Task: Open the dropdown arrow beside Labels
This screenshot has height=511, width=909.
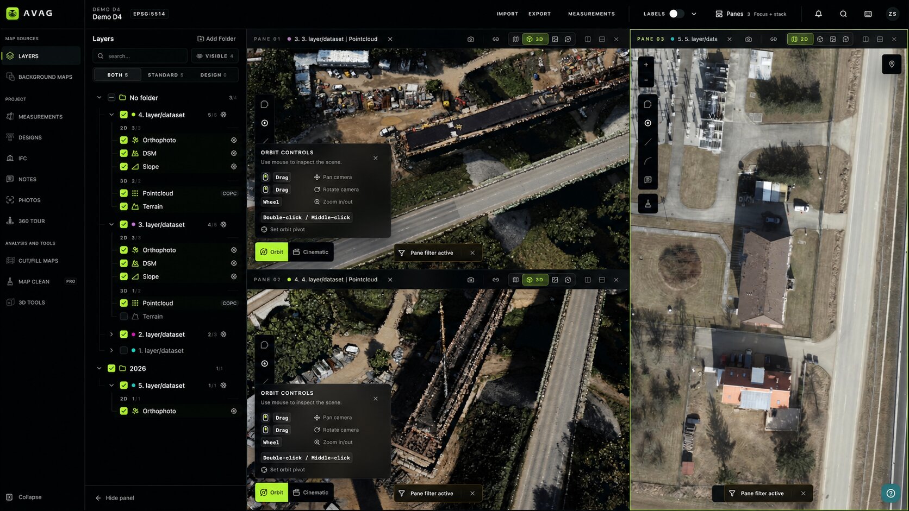Action: click(694, 14)
